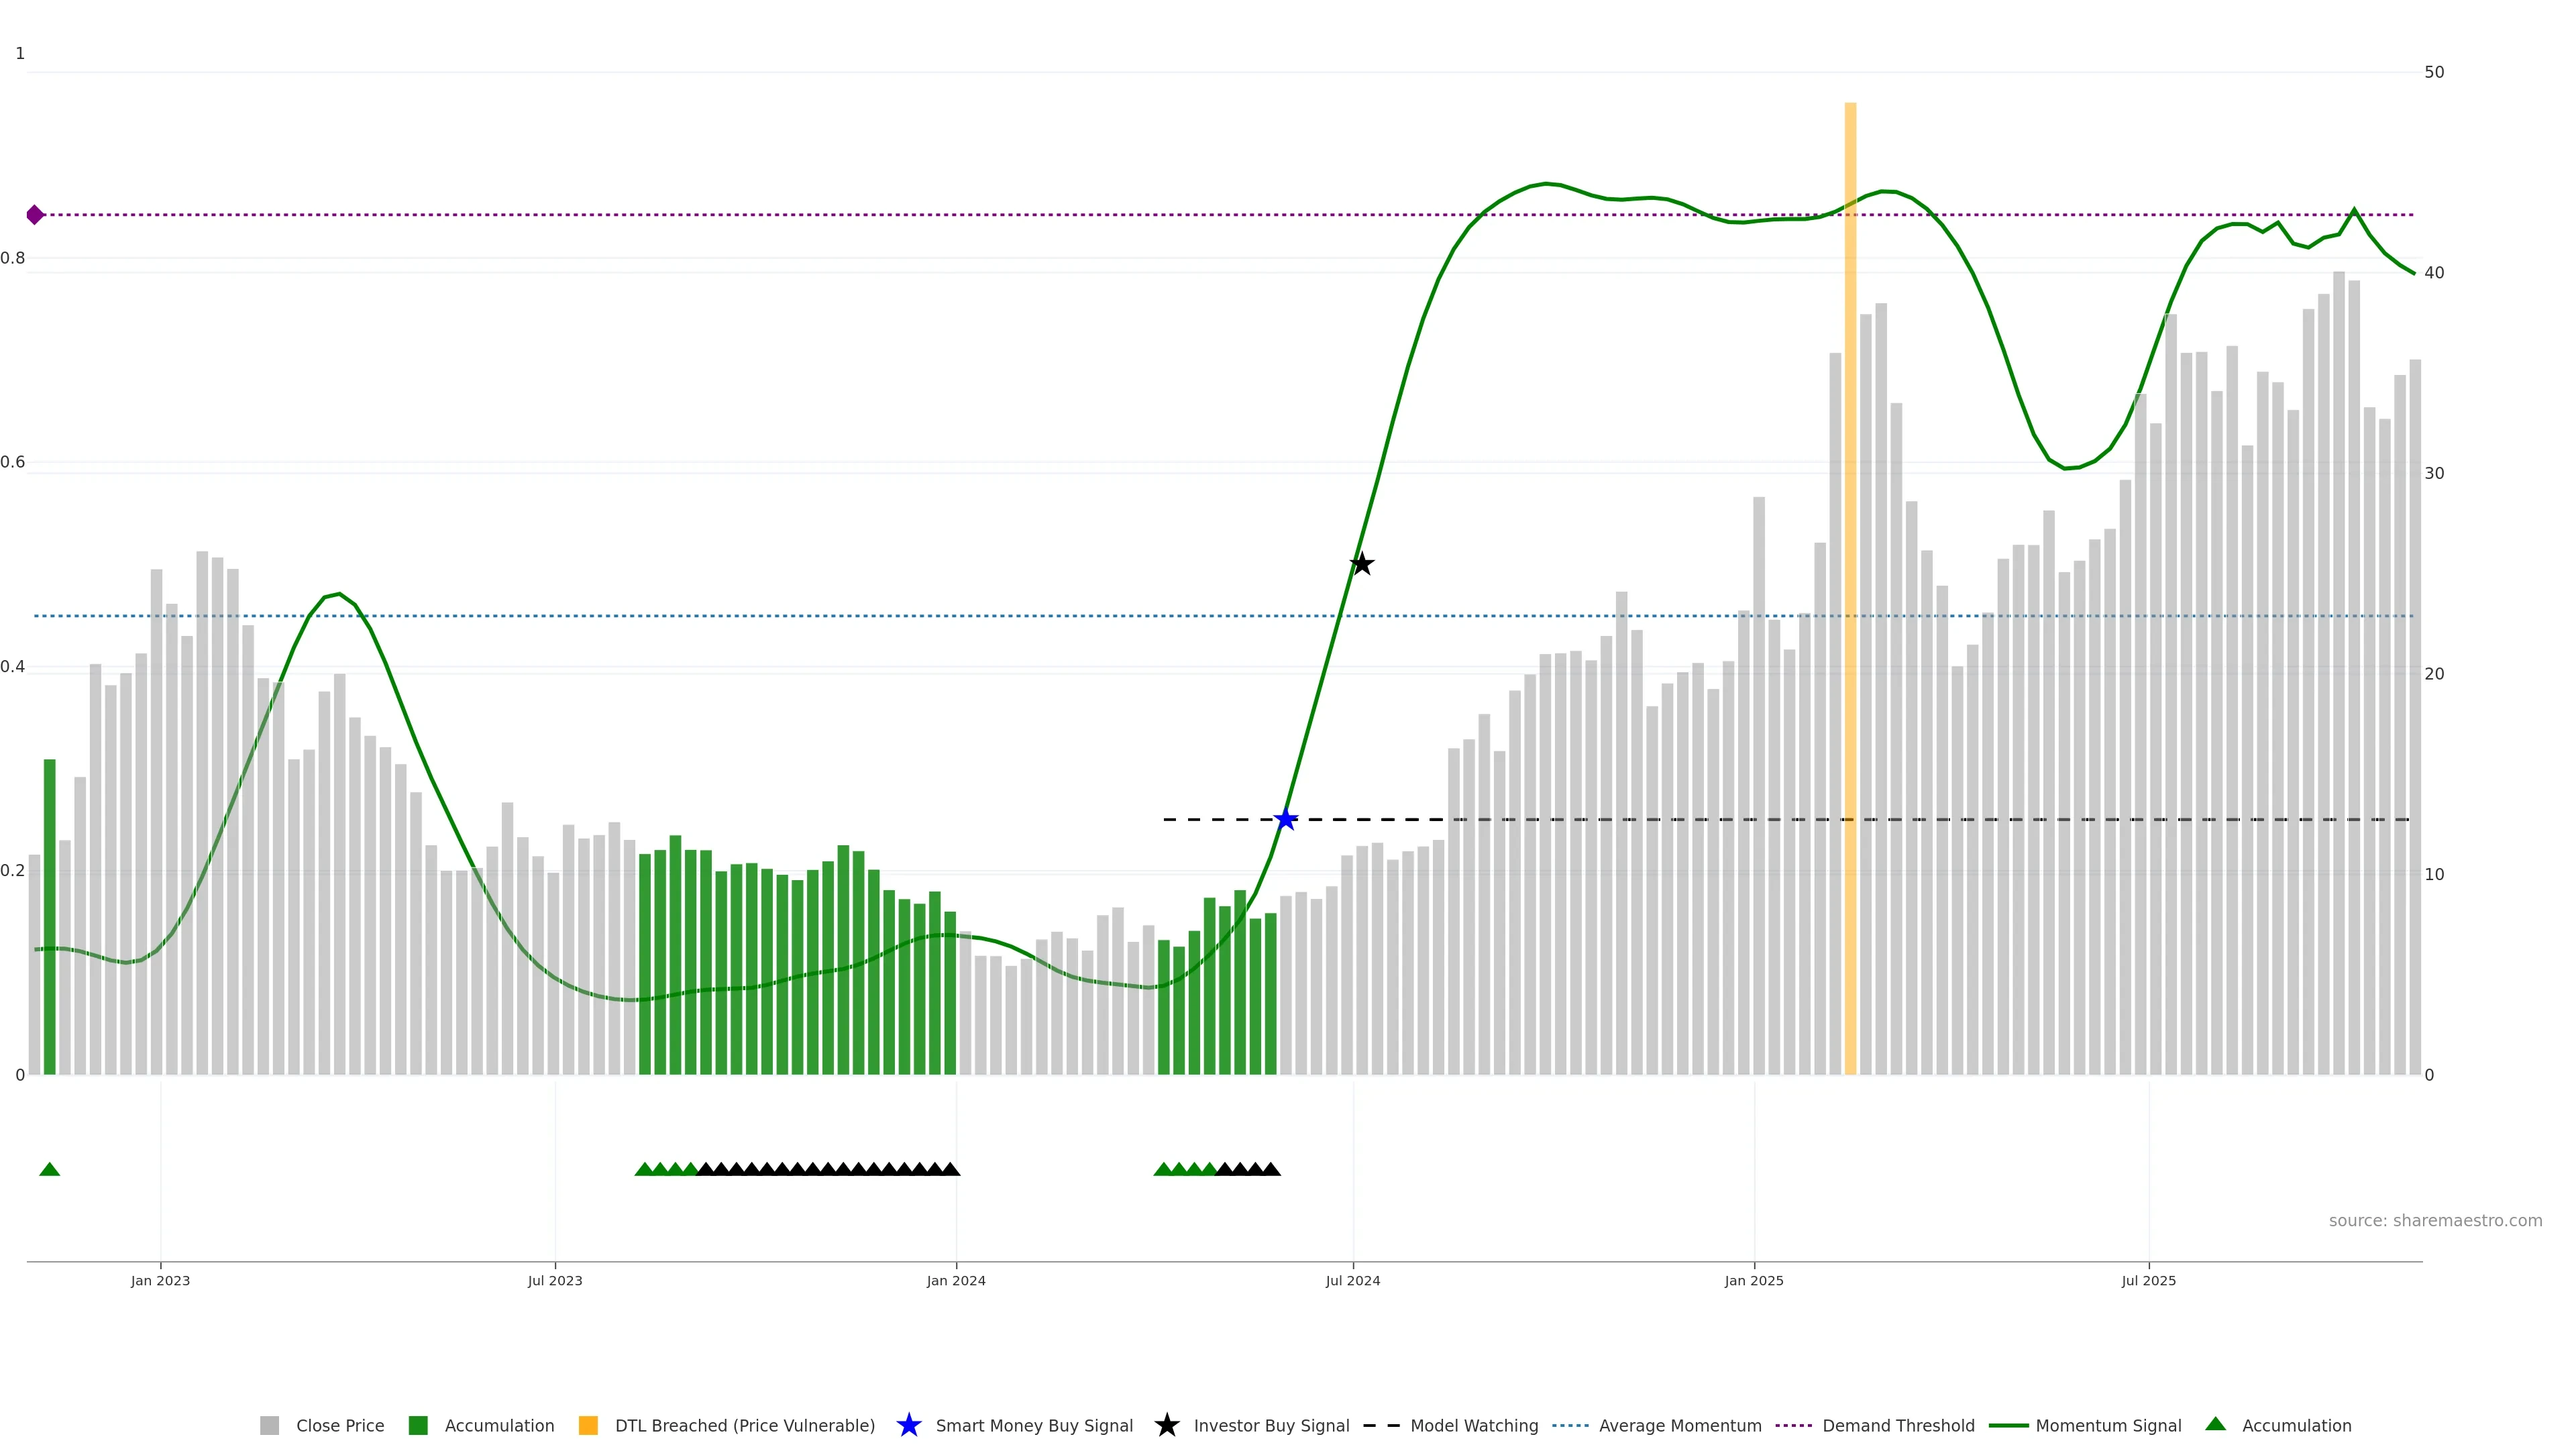
Task: Click the blue star icon in legend
Action: coord(908,1426)
